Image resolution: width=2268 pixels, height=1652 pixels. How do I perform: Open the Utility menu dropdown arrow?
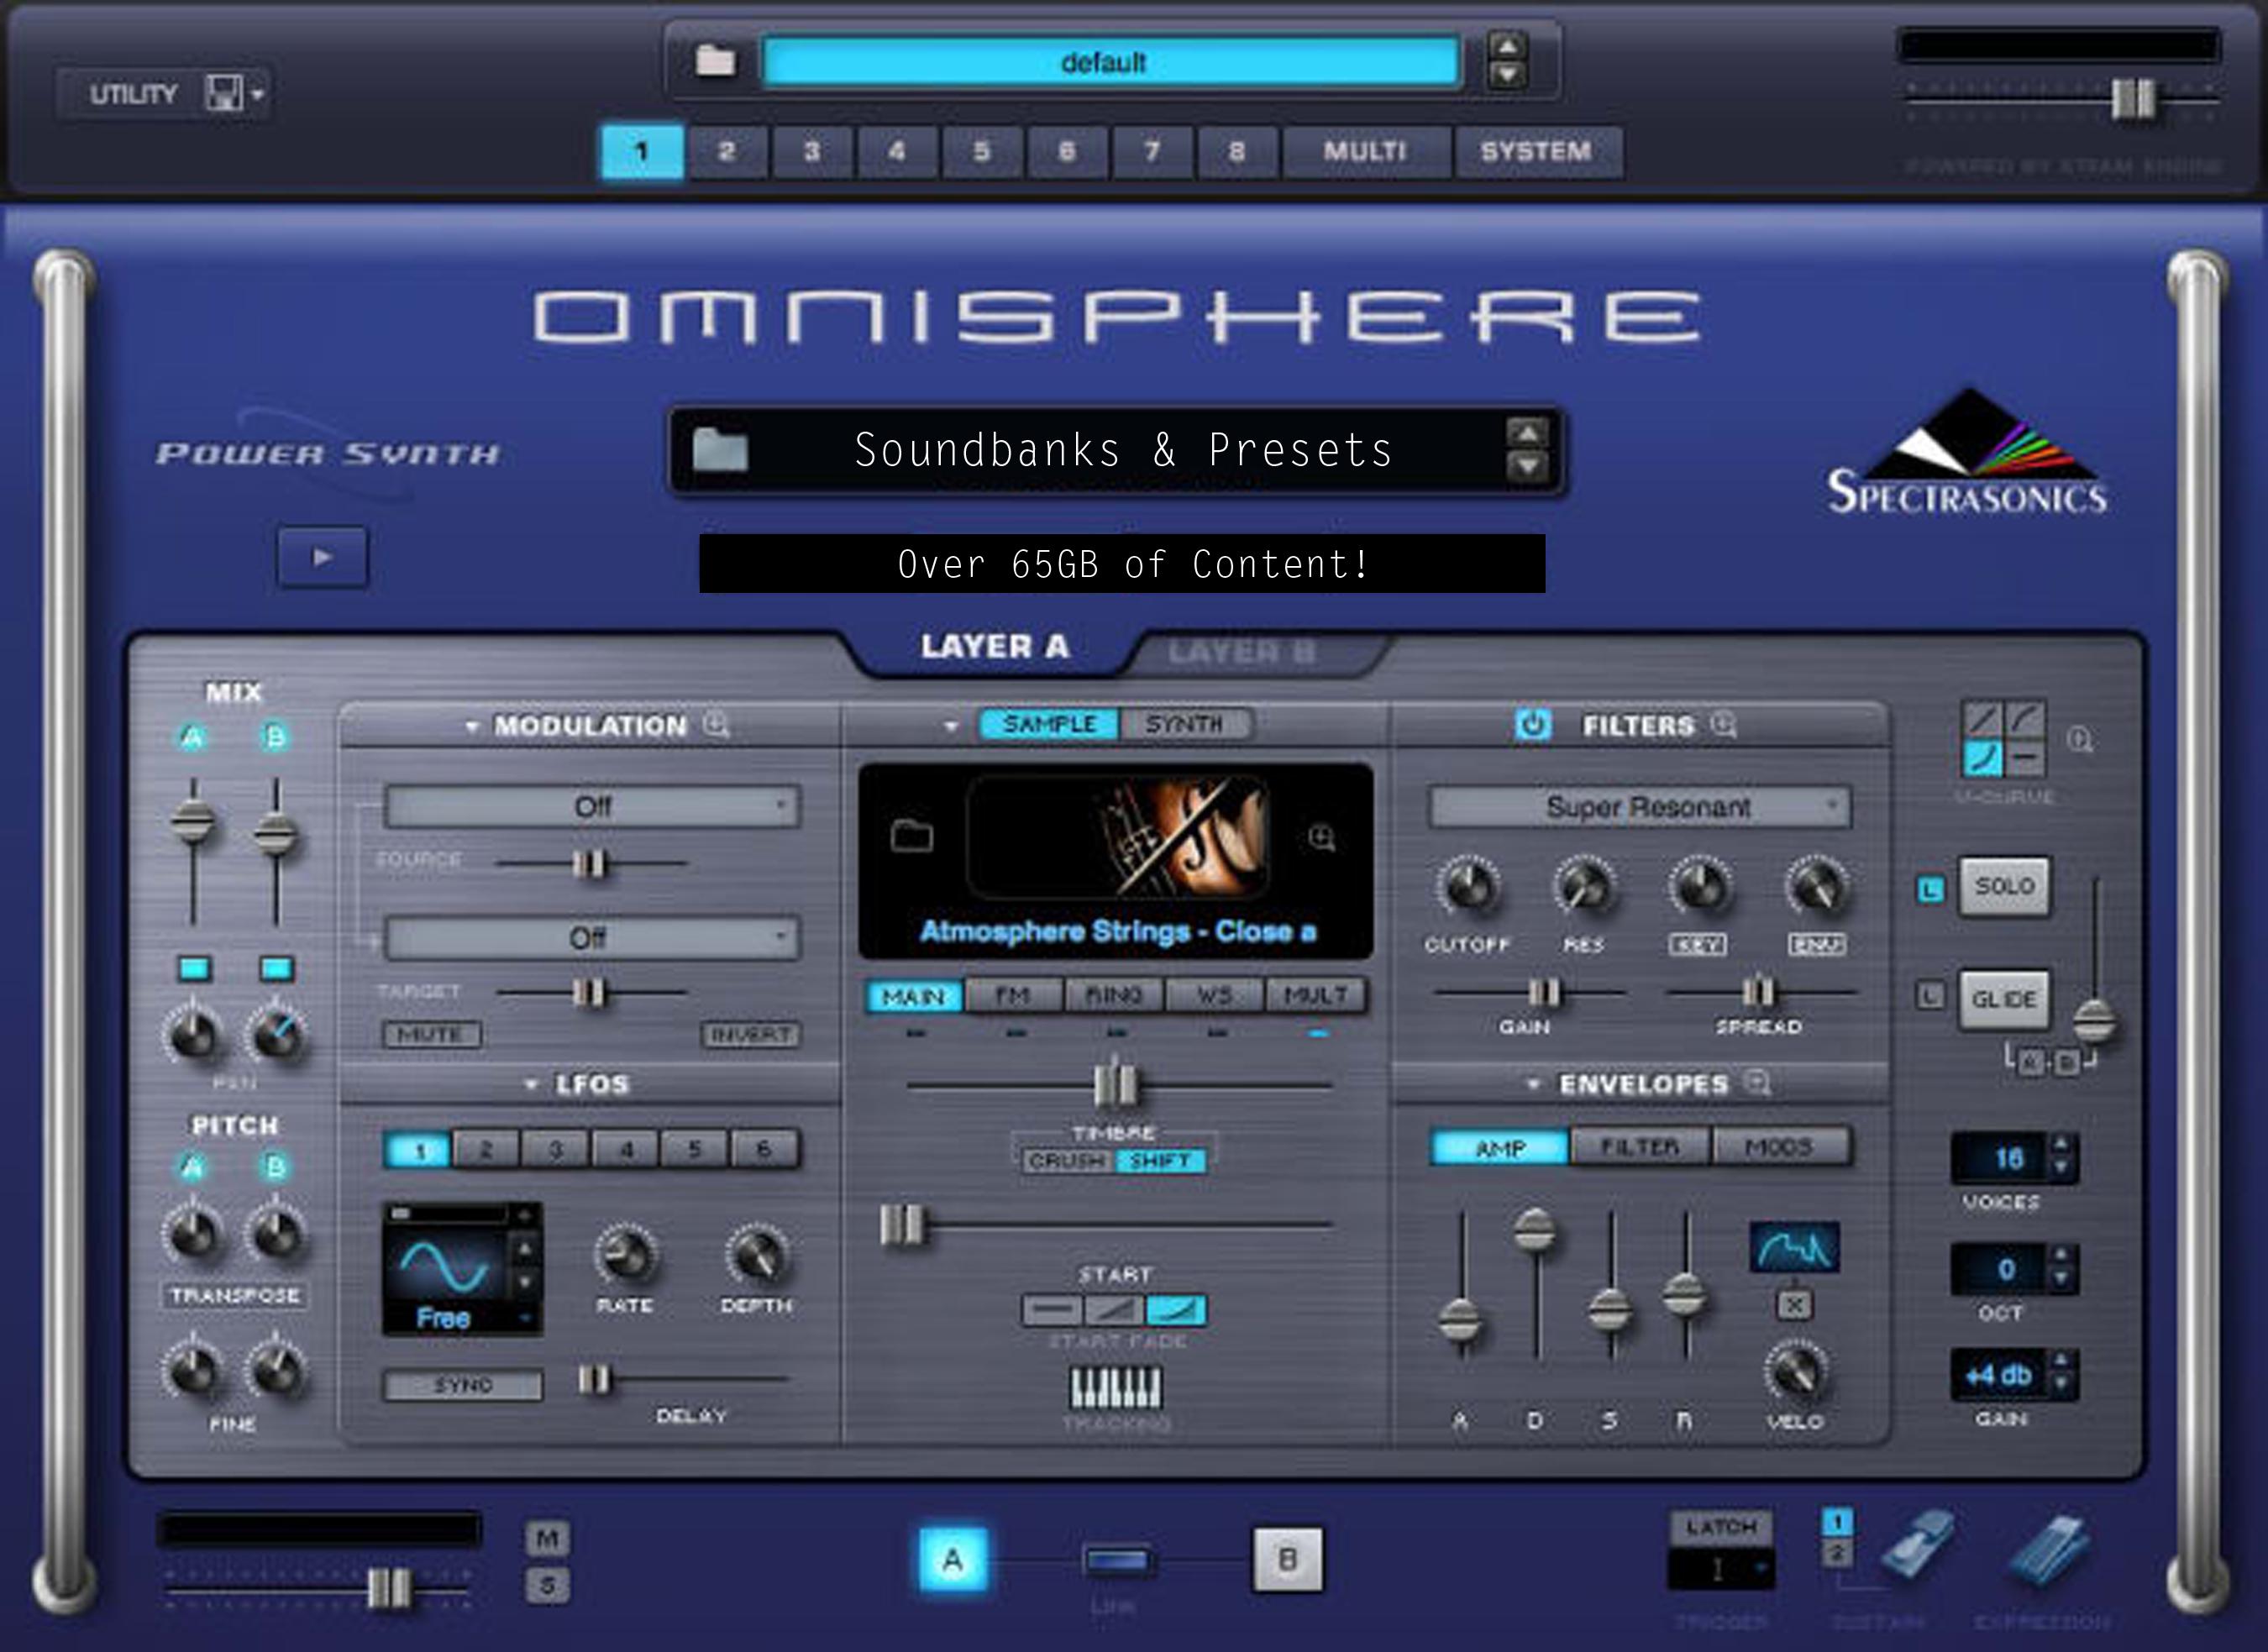258,94
